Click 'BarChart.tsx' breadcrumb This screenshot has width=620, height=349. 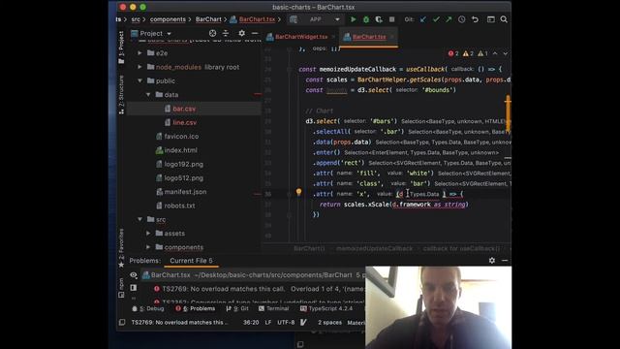(x=257, y=19)
